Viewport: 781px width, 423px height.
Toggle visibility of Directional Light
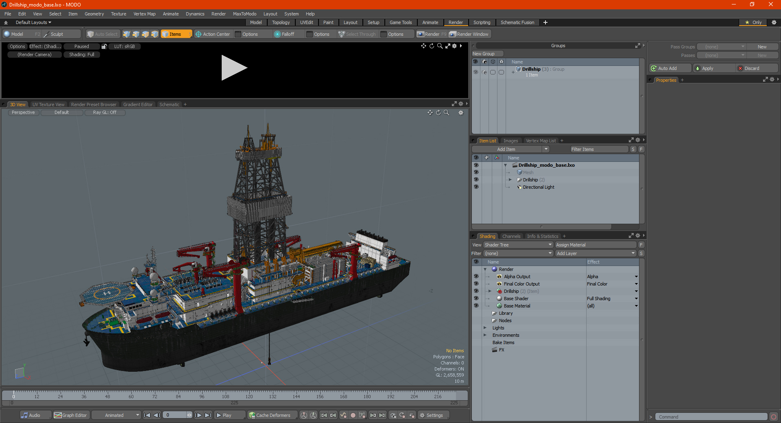coord(476,187)
